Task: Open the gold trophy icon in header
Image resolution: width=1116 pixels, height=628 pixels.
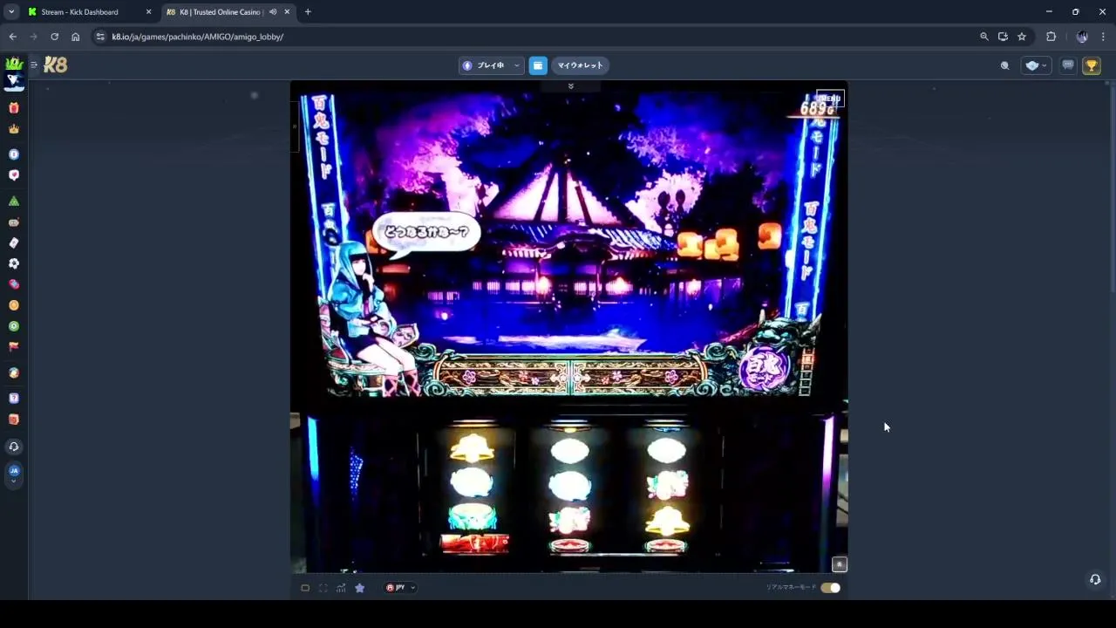Action: pos(1092,65)
